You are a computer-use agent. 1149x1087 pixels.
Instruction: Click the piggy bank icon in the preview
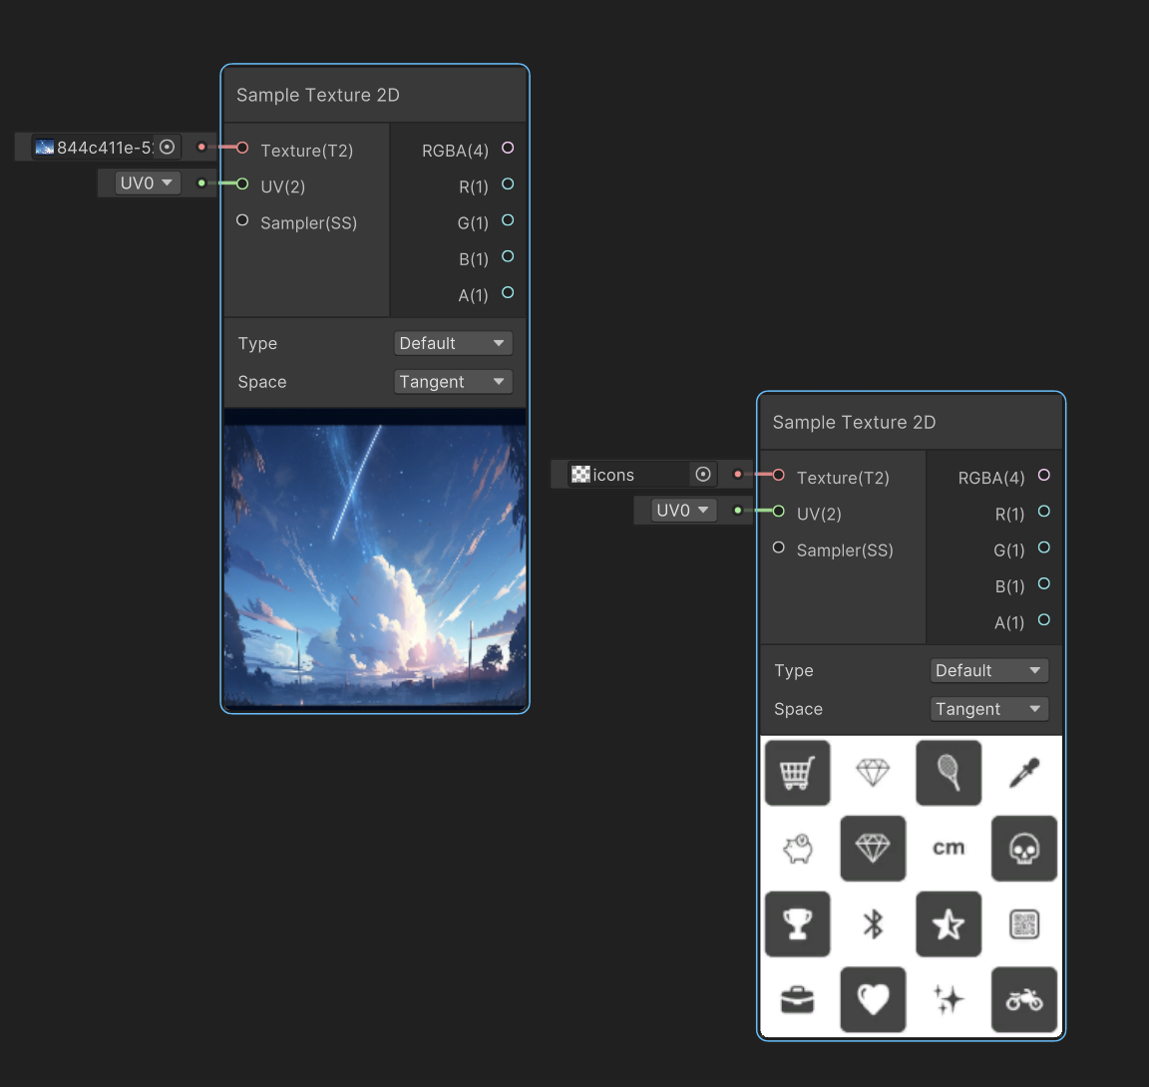tap(797, 849)
